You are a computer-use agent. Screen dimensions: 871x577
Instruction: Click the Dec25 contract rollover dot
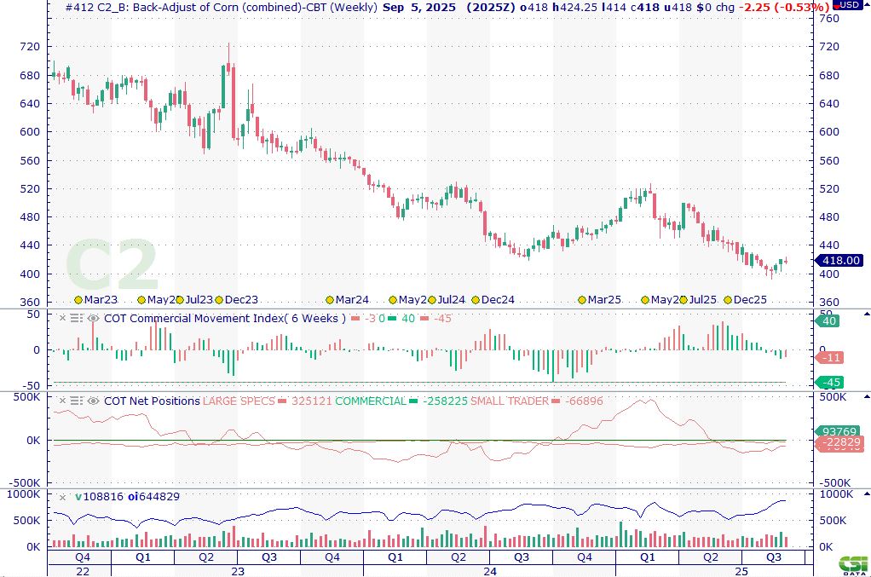[728, 300]
